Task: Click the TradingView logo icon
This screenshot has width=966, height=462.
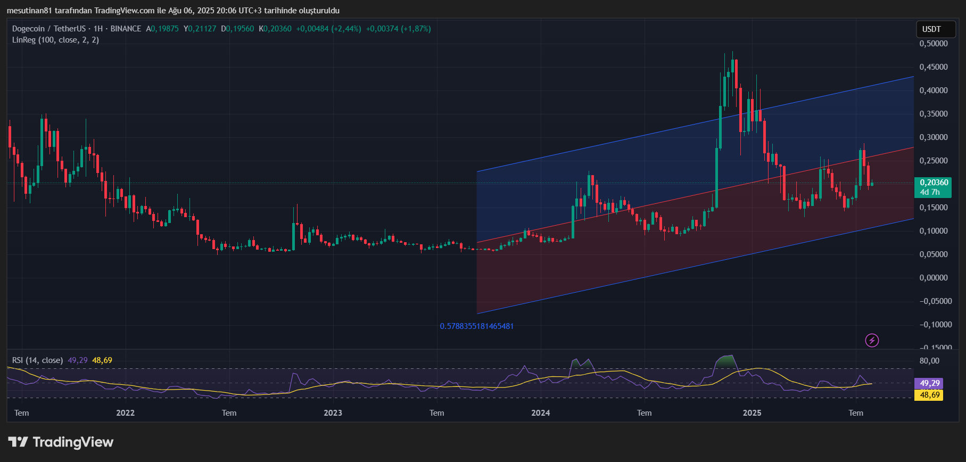Action: point(18,442)
